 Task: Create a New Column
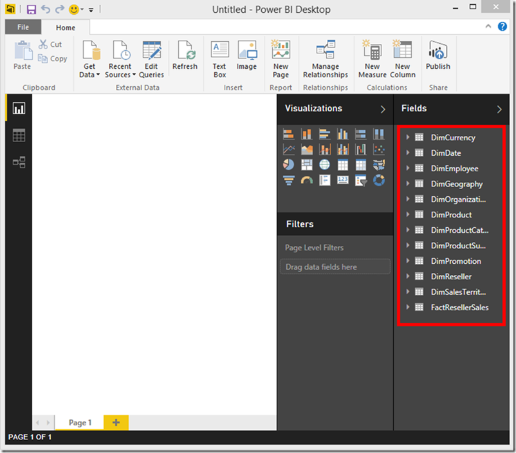[x=403, y=59]
